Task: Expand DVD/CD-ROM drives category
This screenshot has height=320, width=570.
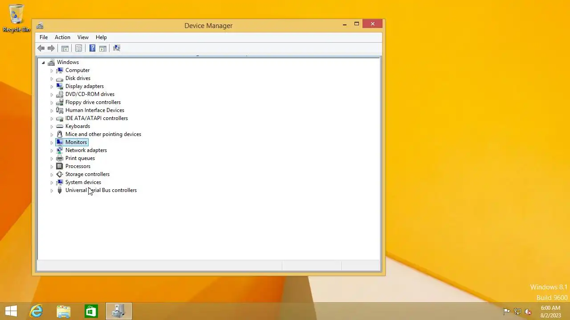Action: click(x=52, y=95)
